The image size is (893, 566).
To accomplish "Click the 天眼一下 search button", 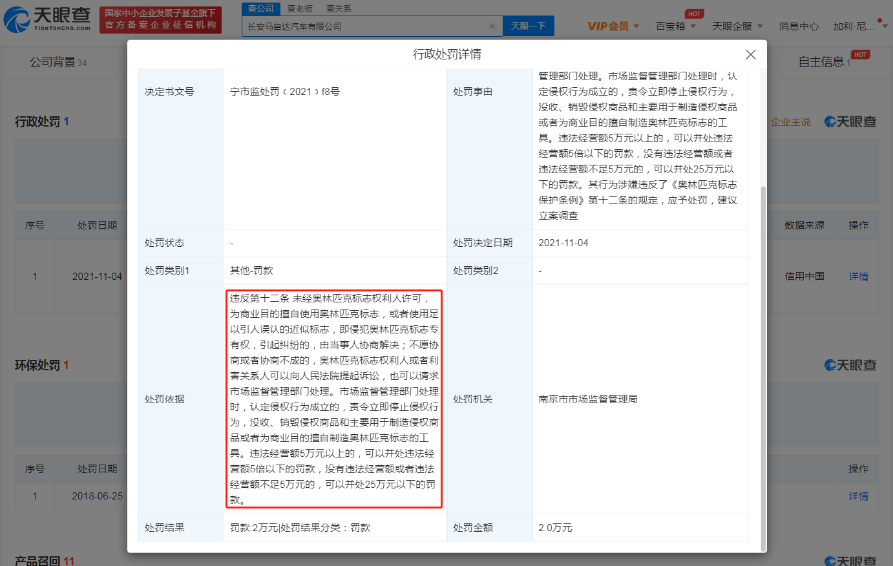I will tap(528, 26).
